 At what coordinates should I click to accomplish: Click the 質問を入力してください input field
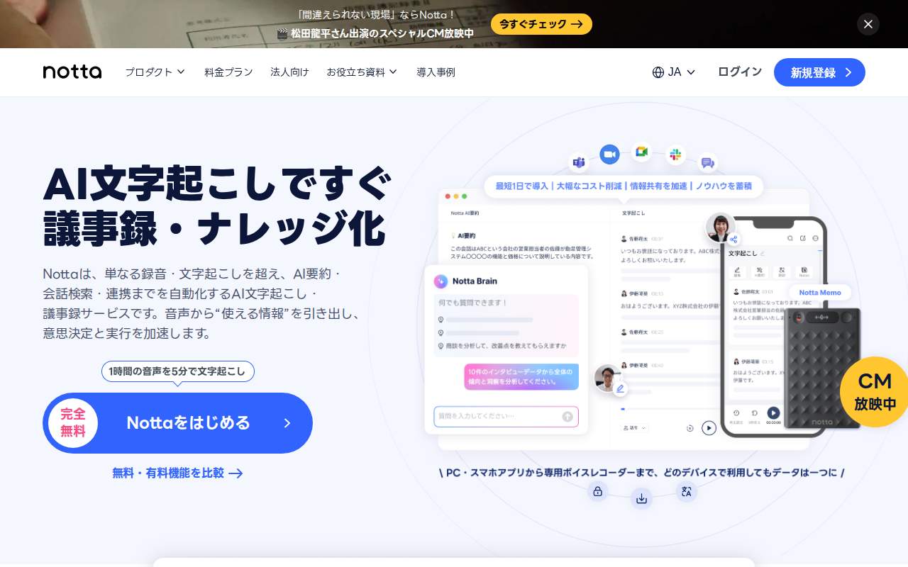click(506, 417)
